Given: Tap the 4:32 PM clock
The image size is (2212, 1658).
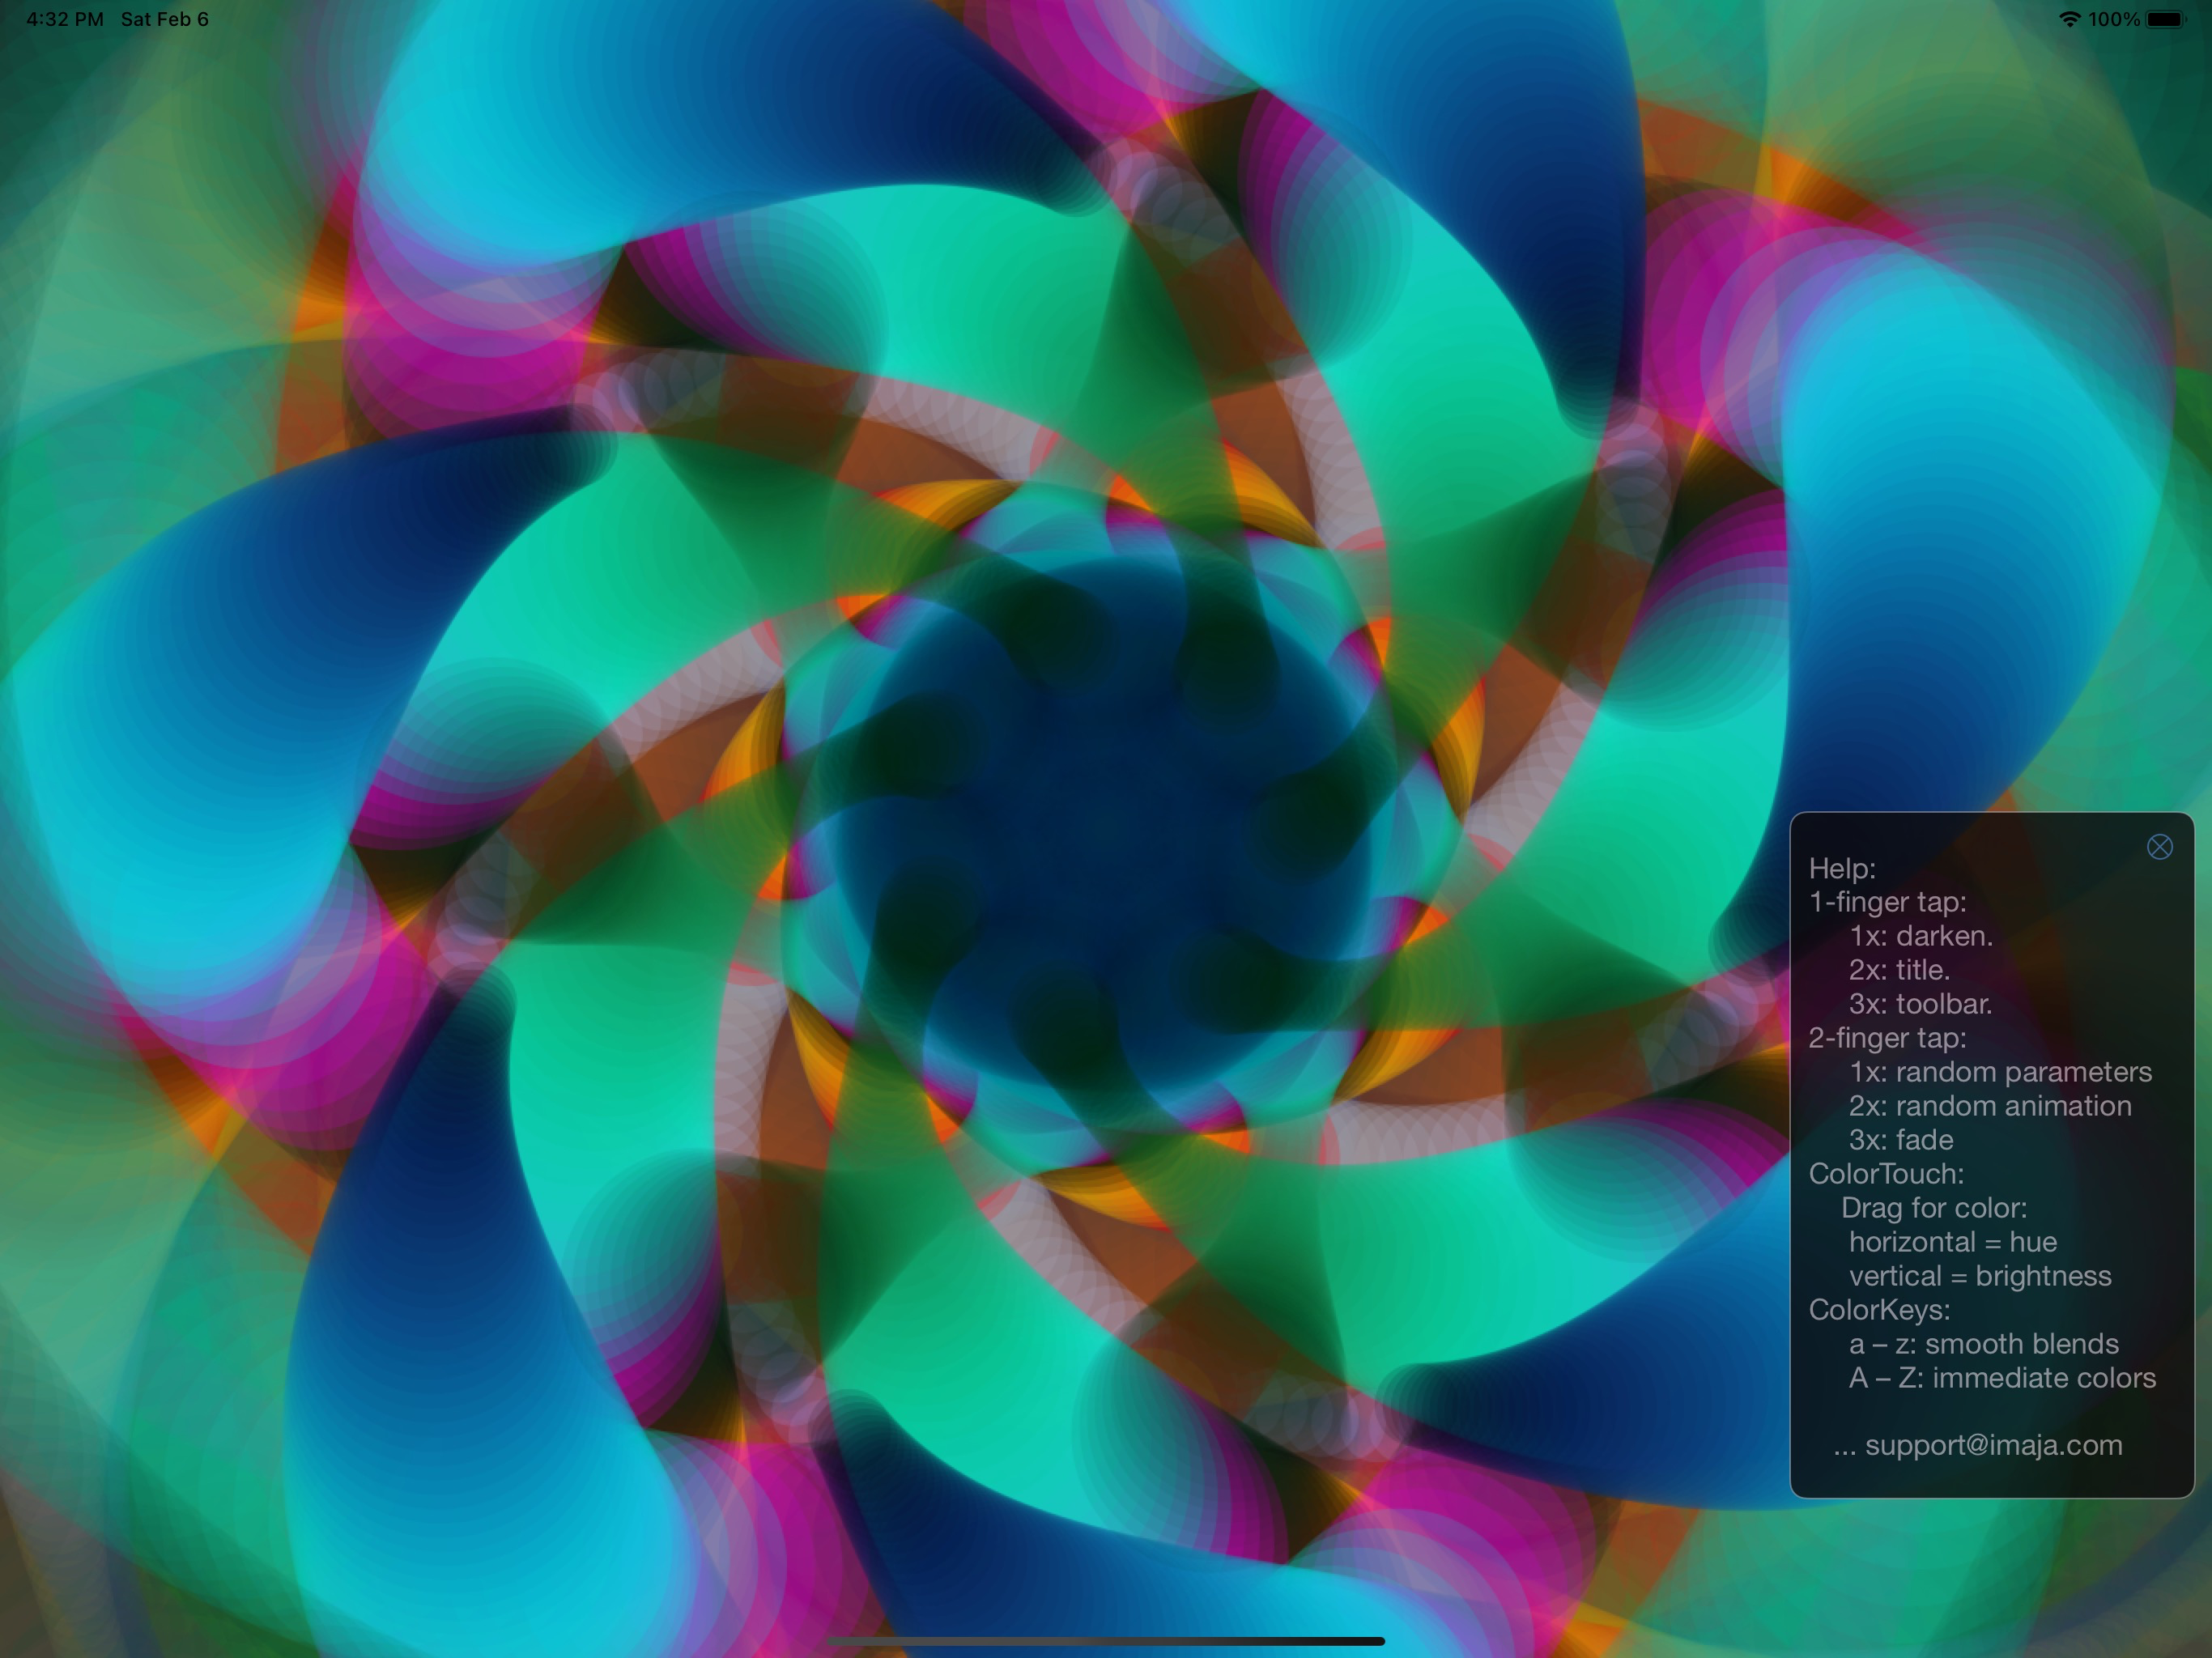Looking at the screenshot, I should click(65, 19).
